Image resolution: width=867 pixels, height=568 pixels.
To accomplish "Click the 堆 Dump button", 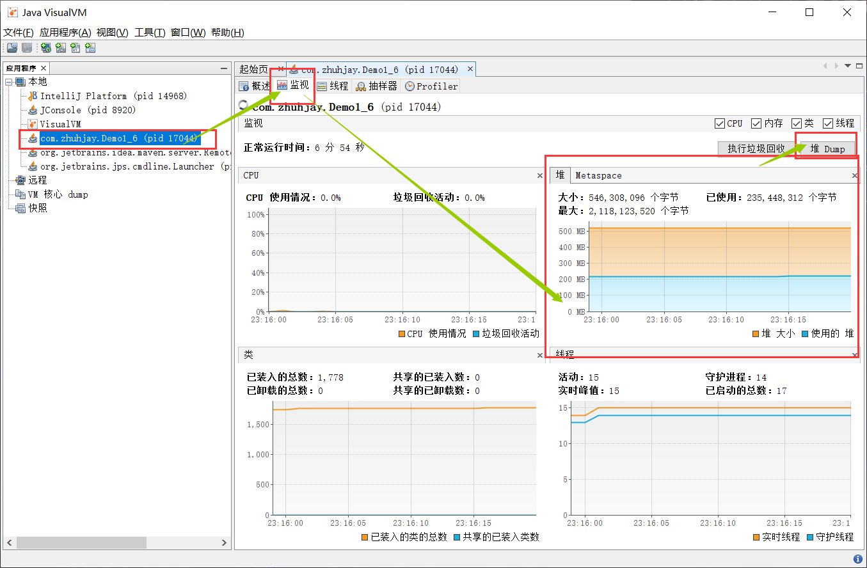I will click(827, 148).
